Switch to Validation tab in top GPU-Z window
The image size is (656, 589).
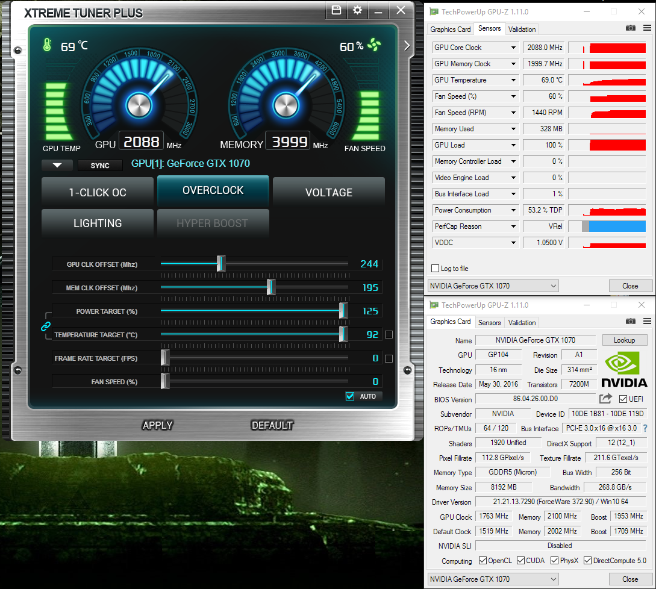coord(522,30)
